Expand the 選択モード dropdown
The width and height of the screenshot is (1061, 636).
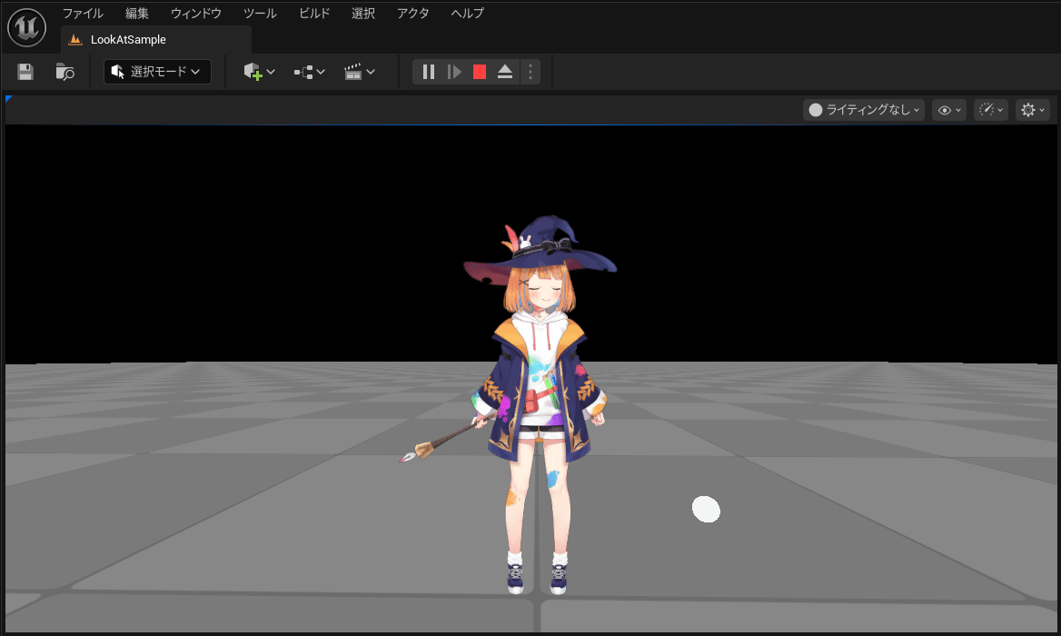click(x=157, y=72)
